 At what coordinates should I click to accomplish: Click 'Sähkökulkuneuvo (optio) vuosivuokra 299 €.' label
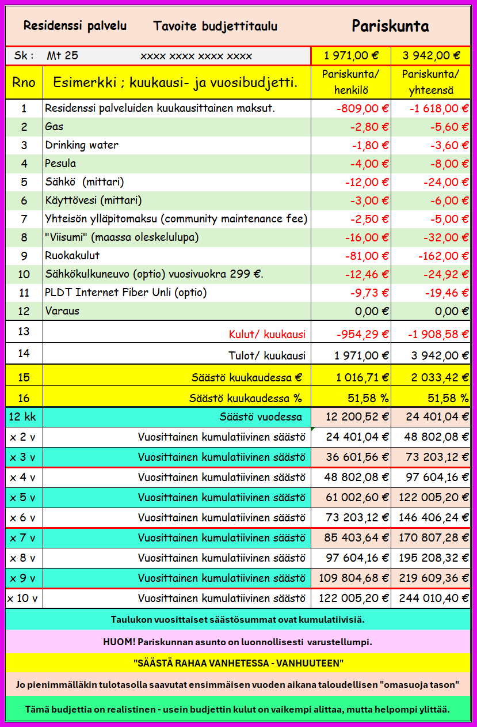154,274
